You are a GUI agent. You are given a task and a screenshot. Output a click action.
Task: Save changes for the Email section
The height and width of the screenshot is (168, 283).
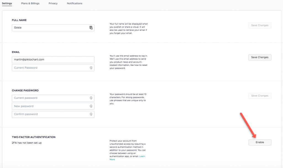click(260, 57)
